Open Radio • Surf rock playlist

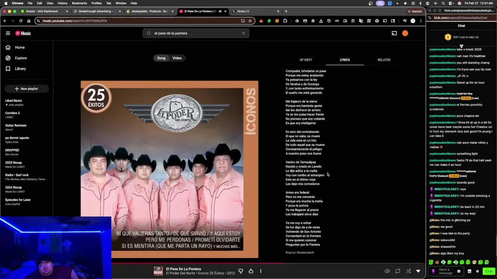point(26,177)
